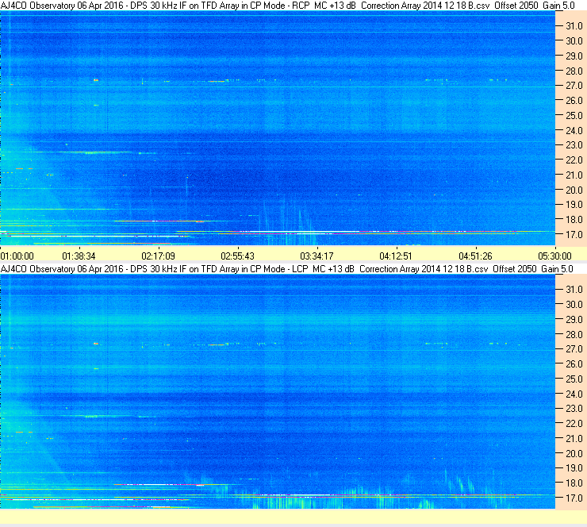This screenshot has height=527, width=587.
Task: Click 22.0 frequency label on LCP chart
Action: click(x=574, y=424)
